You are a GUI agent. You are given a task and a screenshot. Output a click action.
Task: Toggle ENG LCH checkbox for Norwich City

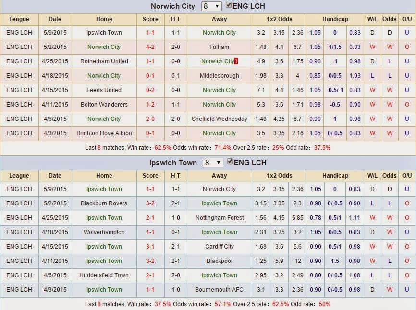(229, 5)
